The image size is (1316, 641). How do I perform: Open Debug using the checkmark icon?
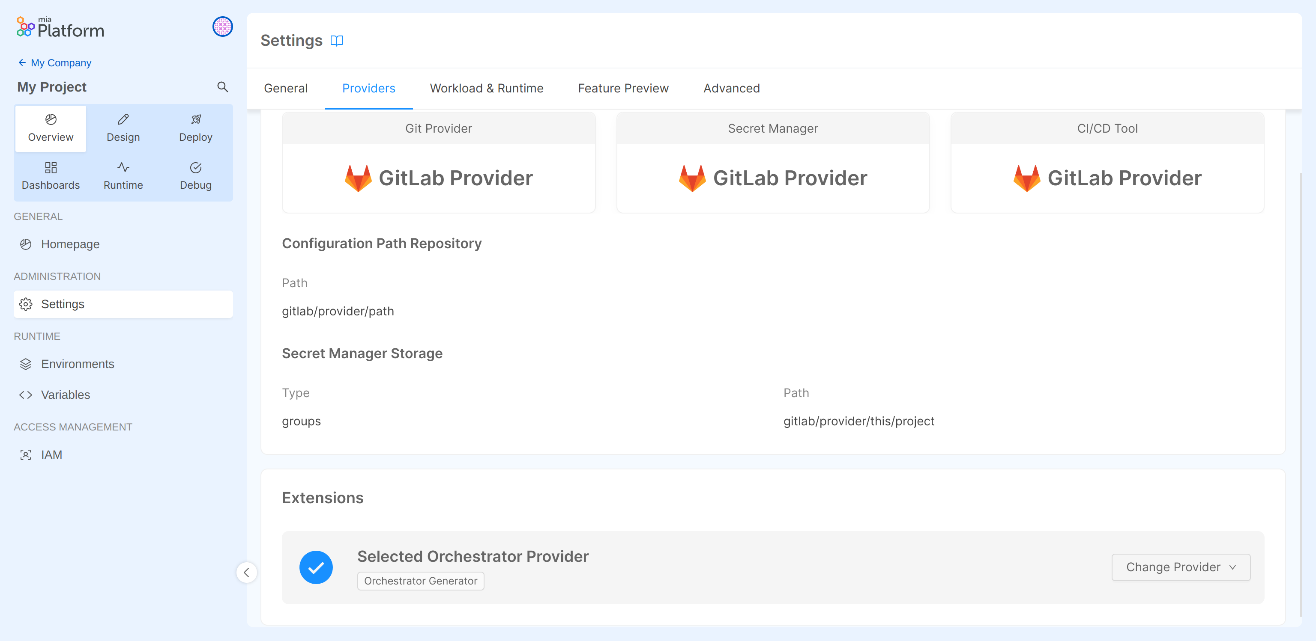point(196,167)
